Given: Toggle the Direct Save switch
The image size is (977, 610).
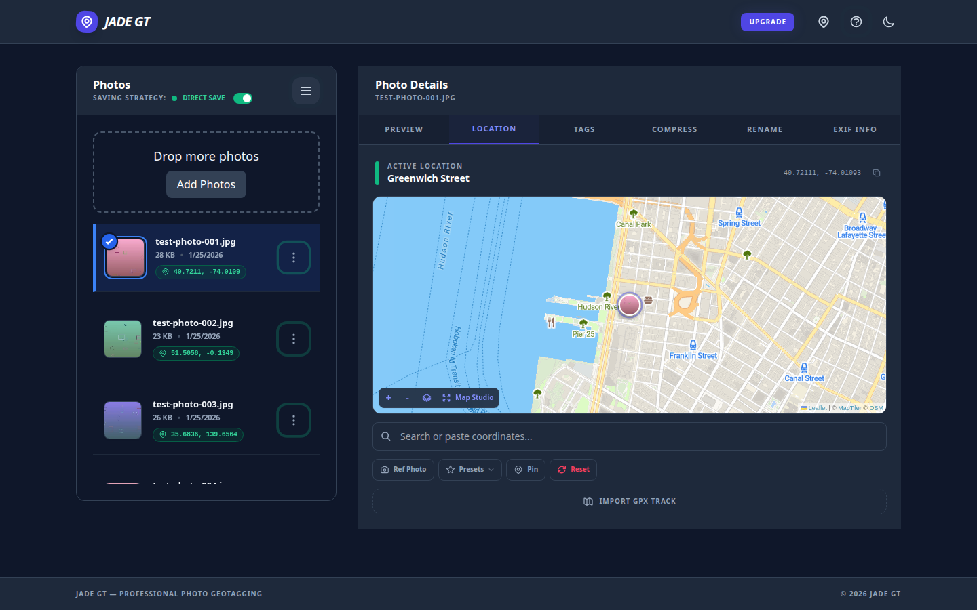Looking at the screenshot, I should [243, 98].
